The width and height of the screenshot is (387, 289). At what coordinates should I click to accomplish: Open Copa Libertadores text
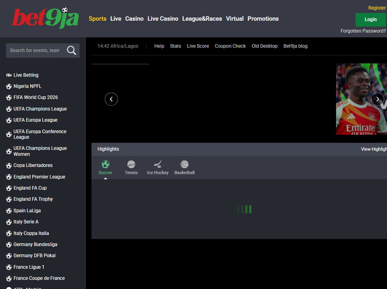(x=33, y=165)
